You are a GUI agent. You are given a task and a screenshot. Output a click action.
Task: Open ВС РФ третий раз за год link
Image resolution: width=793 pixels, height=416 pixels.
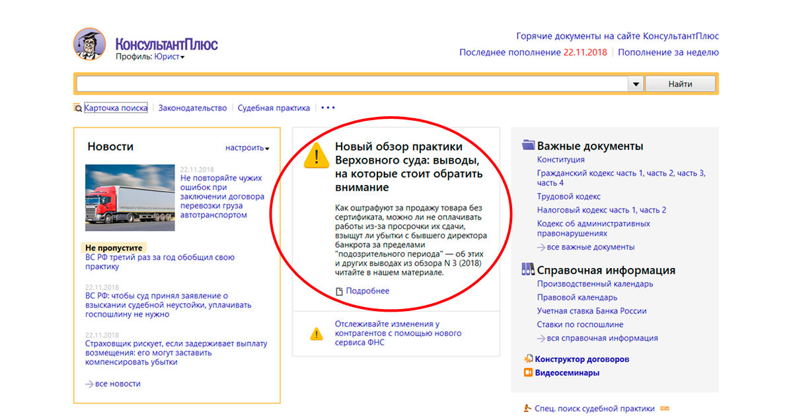160,261
